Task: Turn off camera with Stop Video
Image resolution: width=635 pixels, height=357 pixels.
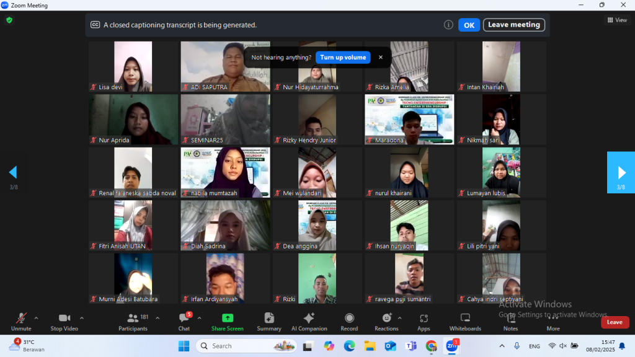Action: pos(64,321)
